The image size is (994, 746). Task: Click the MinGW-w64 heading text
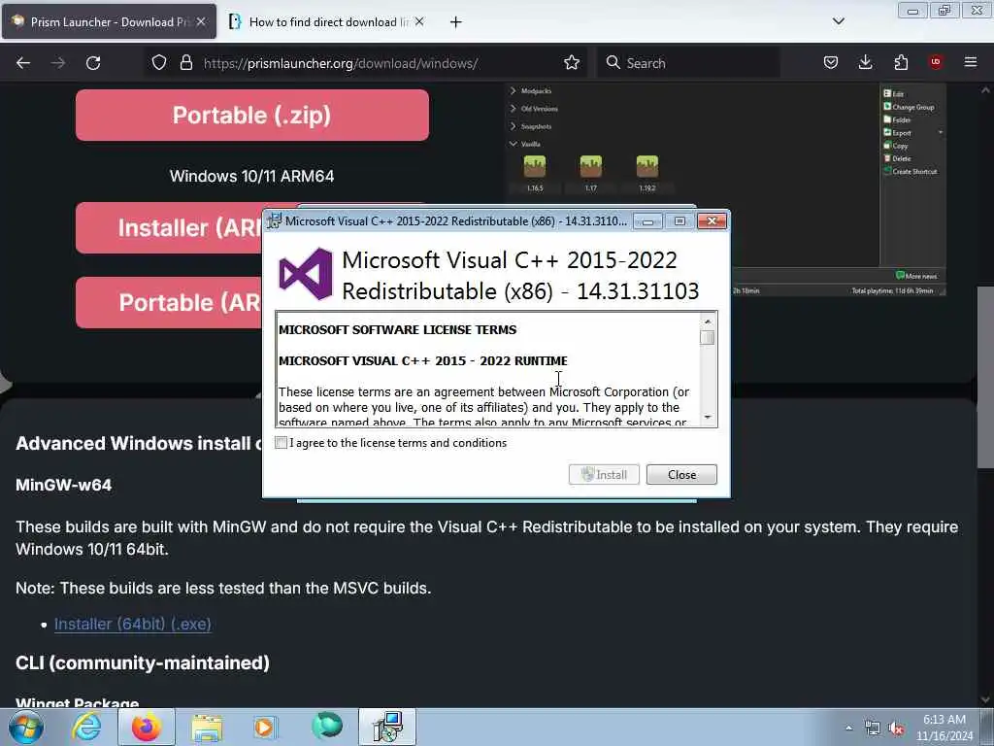(63, 486)
